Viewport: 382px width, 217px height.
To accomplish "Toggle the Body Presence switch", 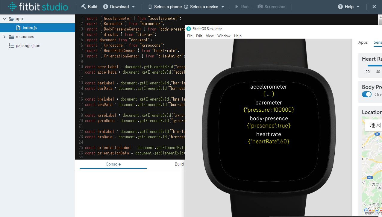I will pos(367,95).
